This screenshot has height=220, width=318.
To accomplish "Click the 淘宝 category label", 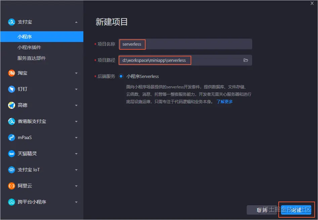I will 23,73.
